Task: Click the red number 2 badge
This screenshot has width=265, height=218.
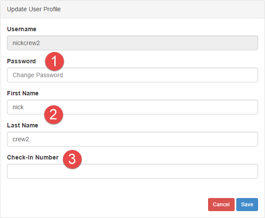Action: (53, 115)
